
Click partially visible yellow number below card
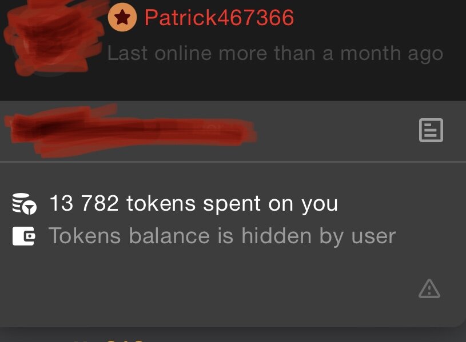(125, 340)
